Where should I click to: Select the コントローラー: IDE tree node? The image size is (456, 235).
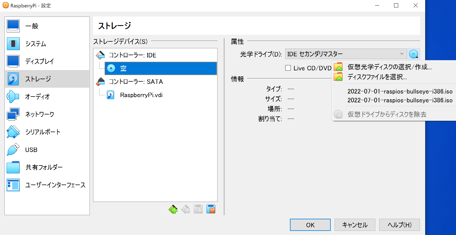tap(132, 55)
